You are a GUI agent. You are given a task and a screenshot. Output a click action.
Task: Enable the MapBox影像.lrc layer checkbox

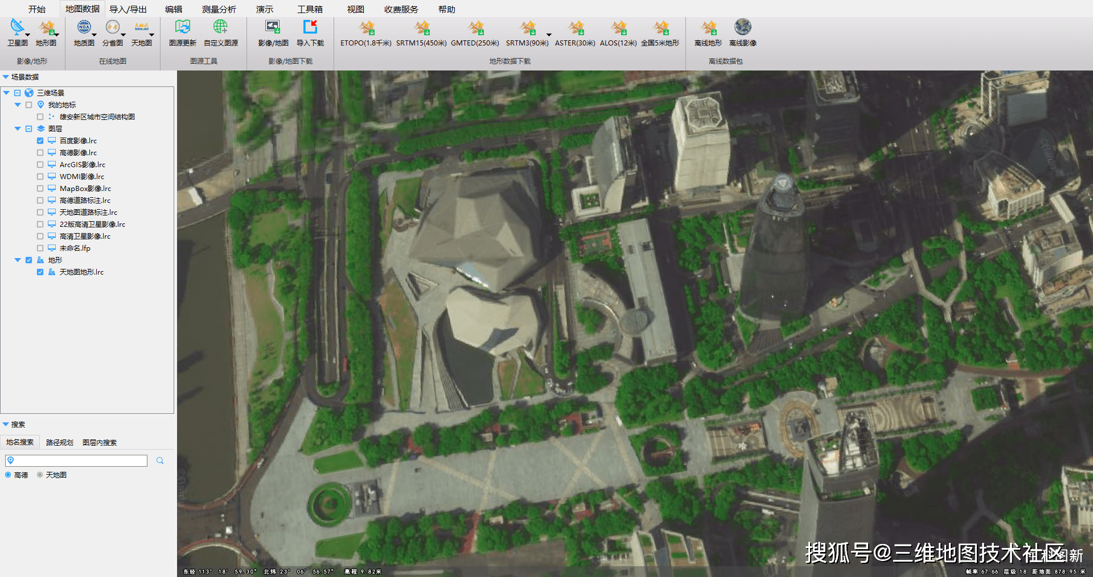[x=40, y=188]
